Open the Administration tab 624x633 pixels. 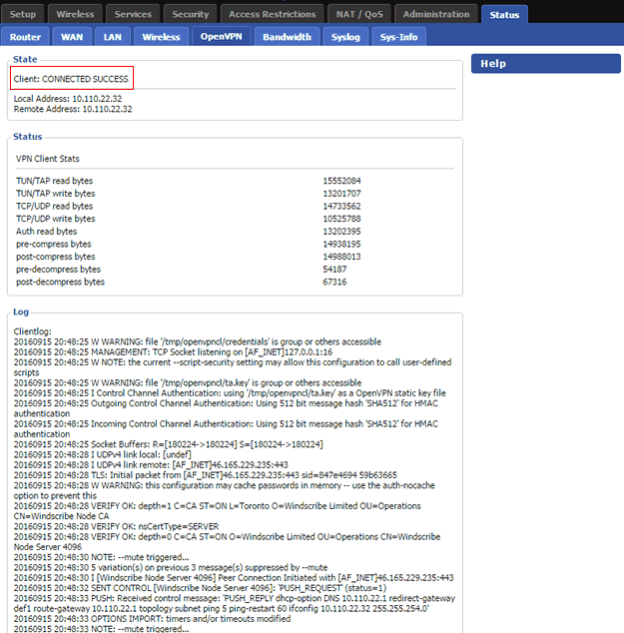click(x=436, y=14)
